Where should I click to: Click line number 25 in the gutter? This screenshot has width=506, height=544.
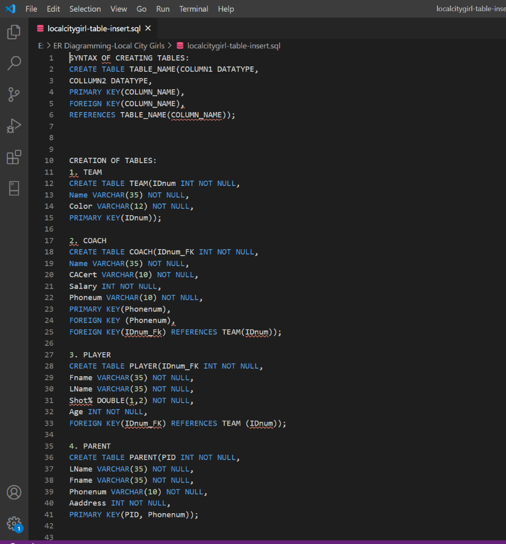pyautogui.click(x=49, y=331)
